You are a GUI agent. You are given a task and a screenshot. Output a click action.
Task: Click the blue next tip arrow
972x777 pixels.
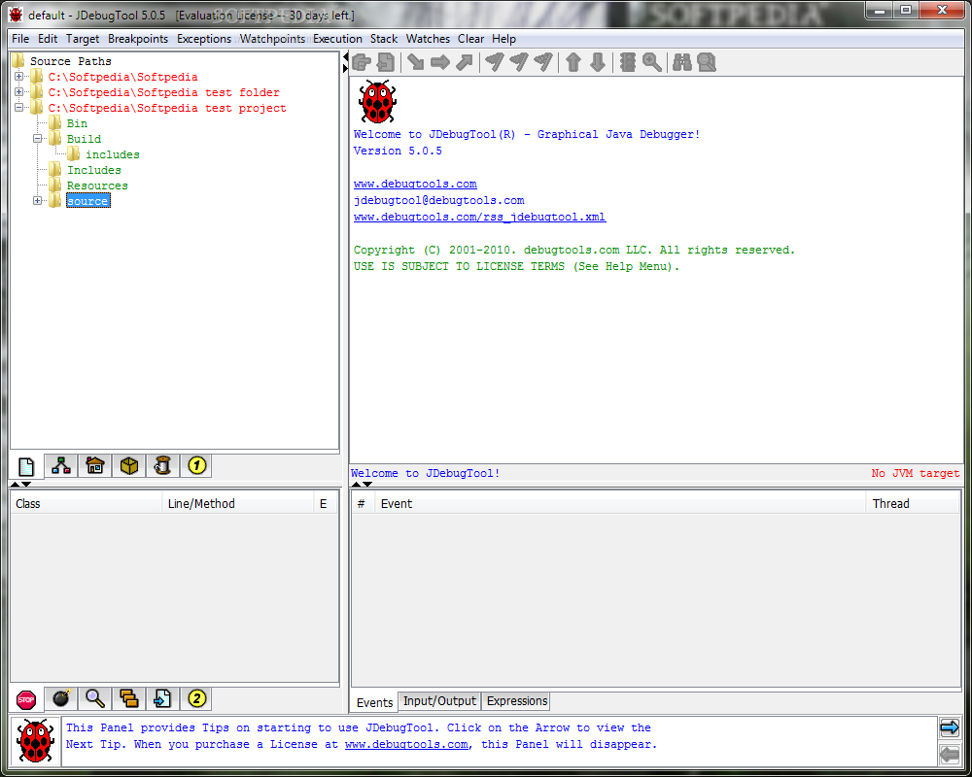tap(949, 727)
